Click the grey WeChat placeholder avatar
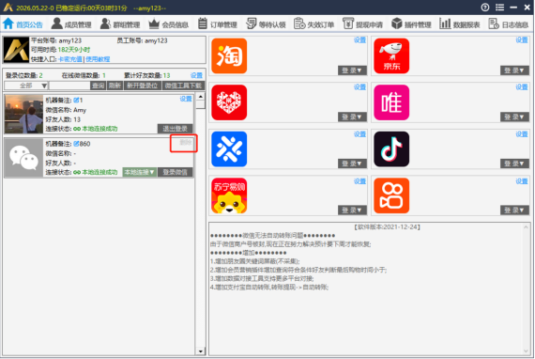Viewport: 535px width, 359px height. click(x=23, y=158)
